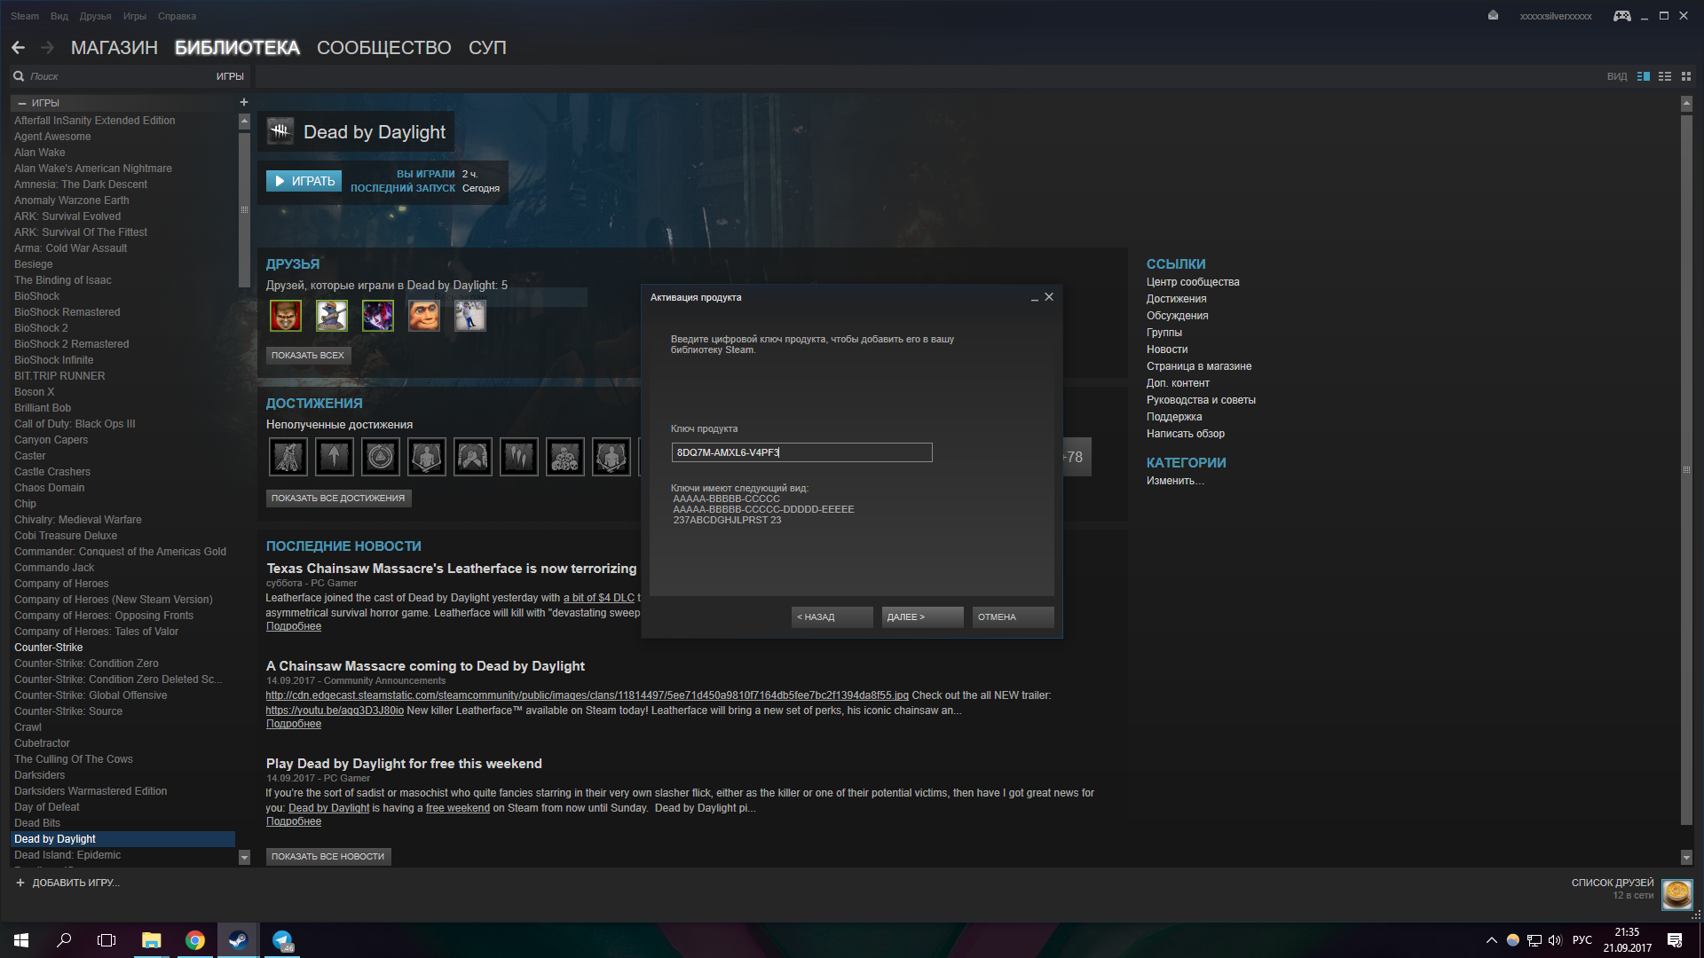View the third achievement with circular emblem
Viewport: 1704px width, 958px height.
coord(381,457)
